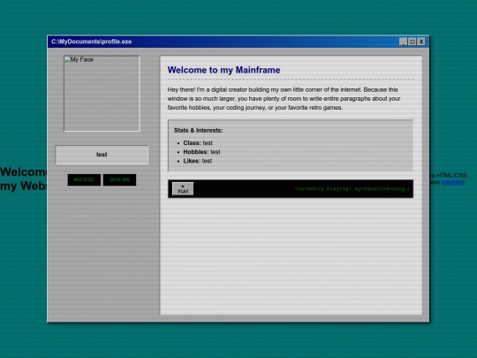Open the tutorials link behind the window
Image resolution: width=477 pixels, height=358 pixels.
pyautogui.click(x=452, y=182)
